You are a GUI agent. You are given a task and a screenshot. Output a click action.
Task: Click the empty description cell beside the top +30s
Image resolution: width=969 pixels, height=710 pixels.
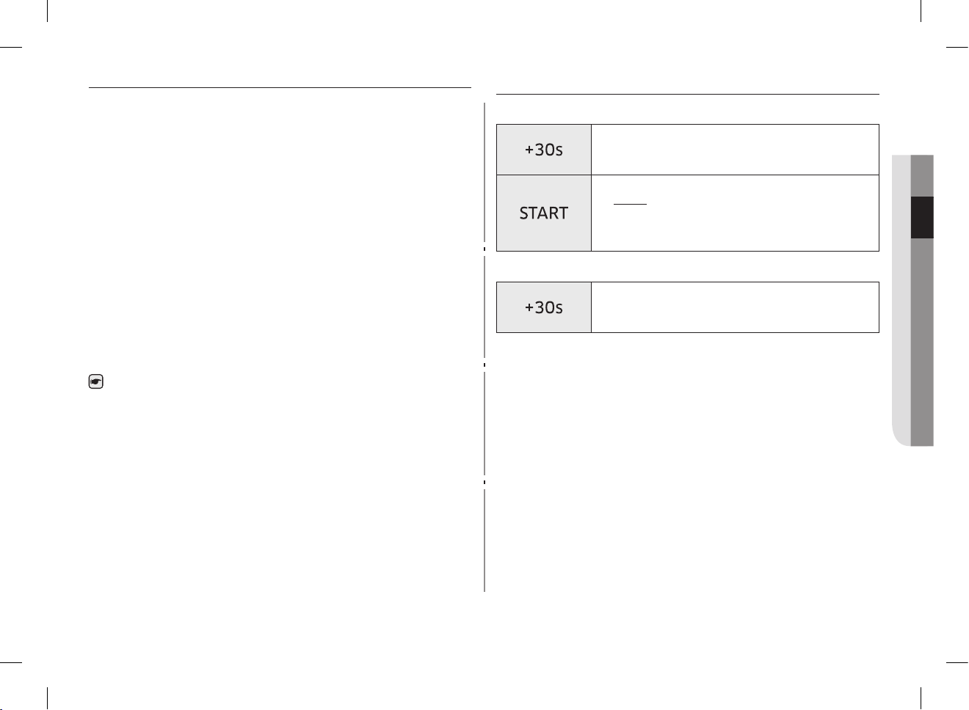click(x=735, y=150)
